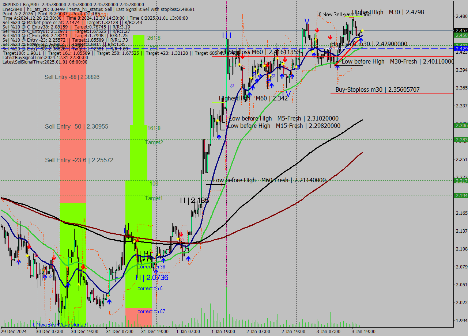The image size is (468, 336).
Task: Click the LatestSellSignalTime:2025.01.01 06:00:00 text
Action: (45, 62)
